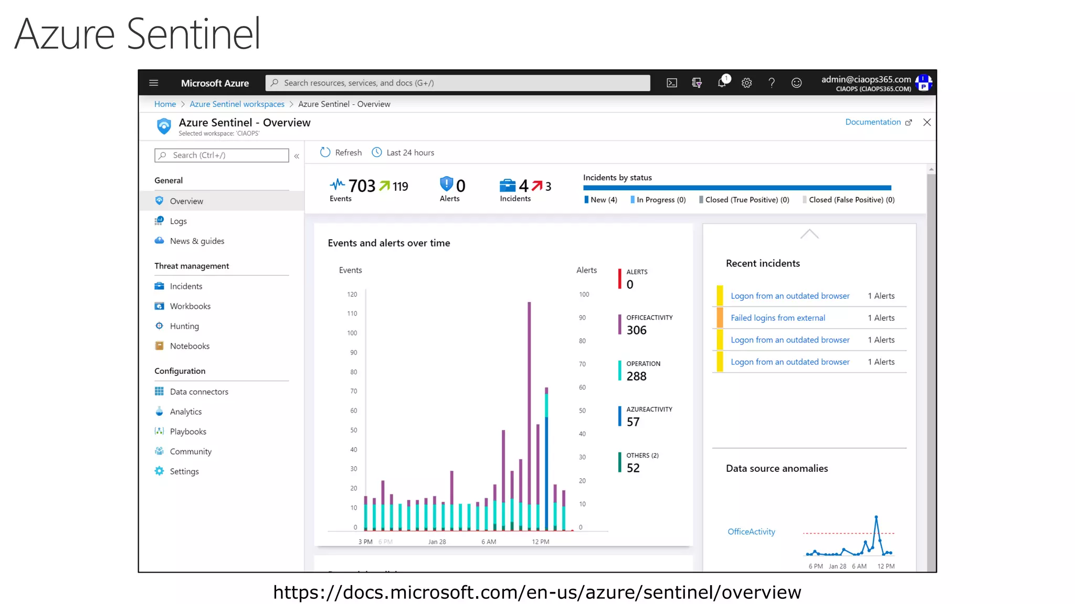Open Azure Sentinel workspaces breadcrumb

coord(237,104)
